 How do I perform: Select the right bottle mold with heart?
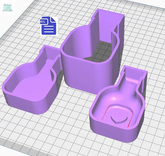tap(118, 104)
